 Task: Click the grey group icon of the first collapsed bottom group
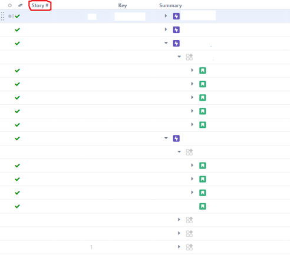click(189, 220)
